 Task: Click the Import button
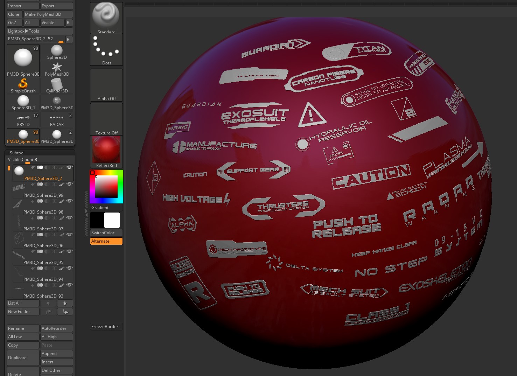pyautogui.click(x=23, y=6)
